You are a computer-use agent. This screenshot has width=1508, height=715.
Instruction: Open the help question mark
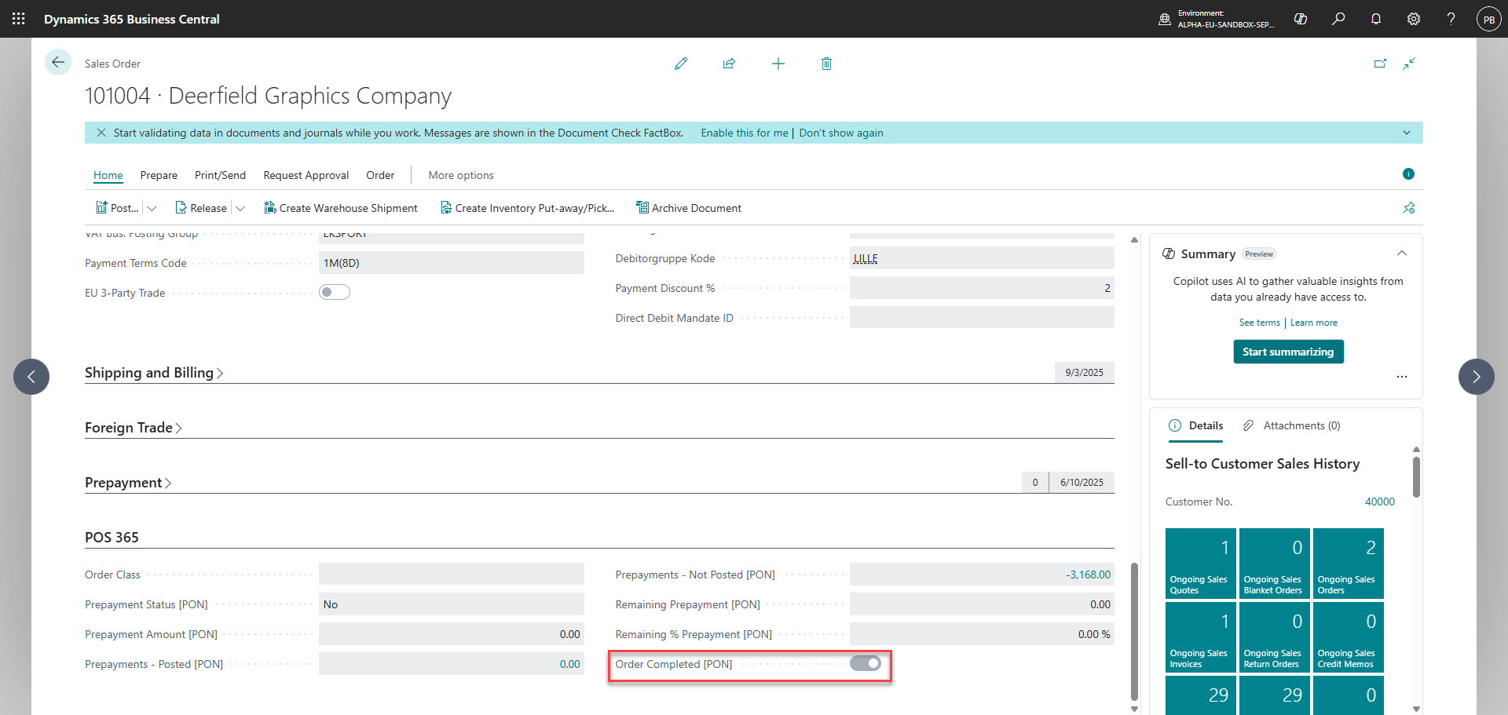point(1451,19)
